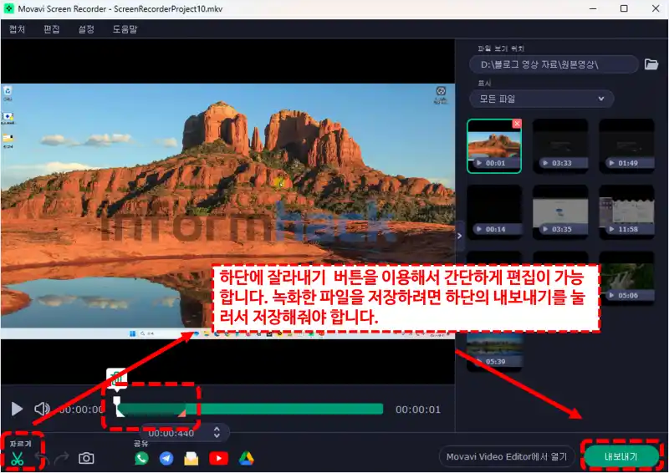
Task: Select the 05:39 video thumbnail
Action: [494, 351]
